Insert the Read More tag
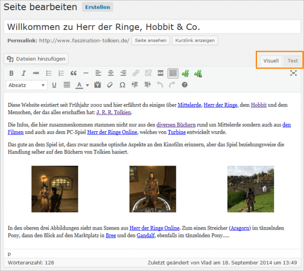This screenshot has height=271, width=304. coord(161,73)
